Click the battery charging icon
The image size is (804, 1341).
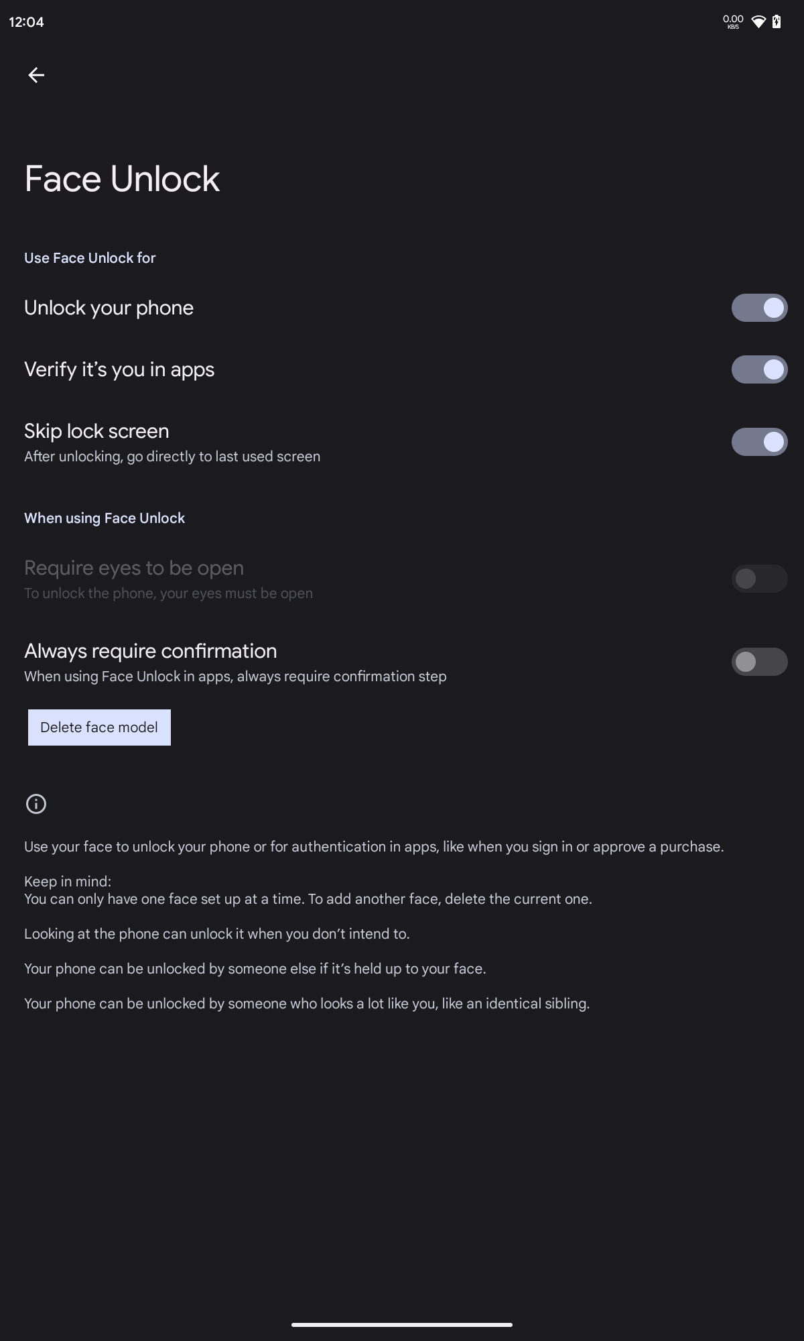tap(777, 22)
